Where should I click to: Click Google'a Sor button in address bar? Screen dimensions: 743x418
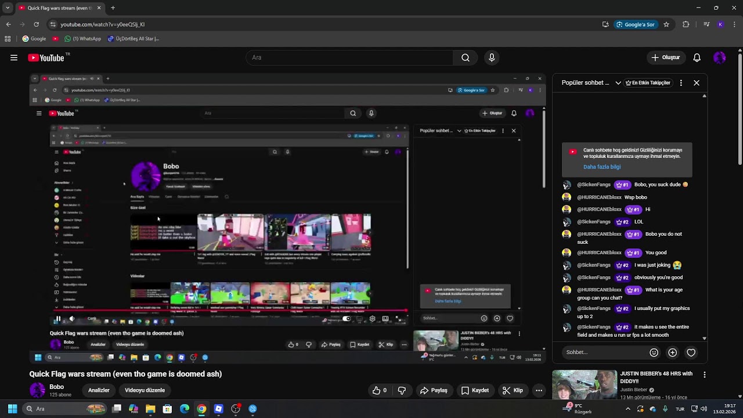[x=636, y=24]
